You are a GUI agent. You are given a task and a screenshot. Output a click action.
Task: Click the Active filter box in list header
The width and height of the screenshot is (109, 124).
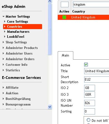(x=65, y=4)
